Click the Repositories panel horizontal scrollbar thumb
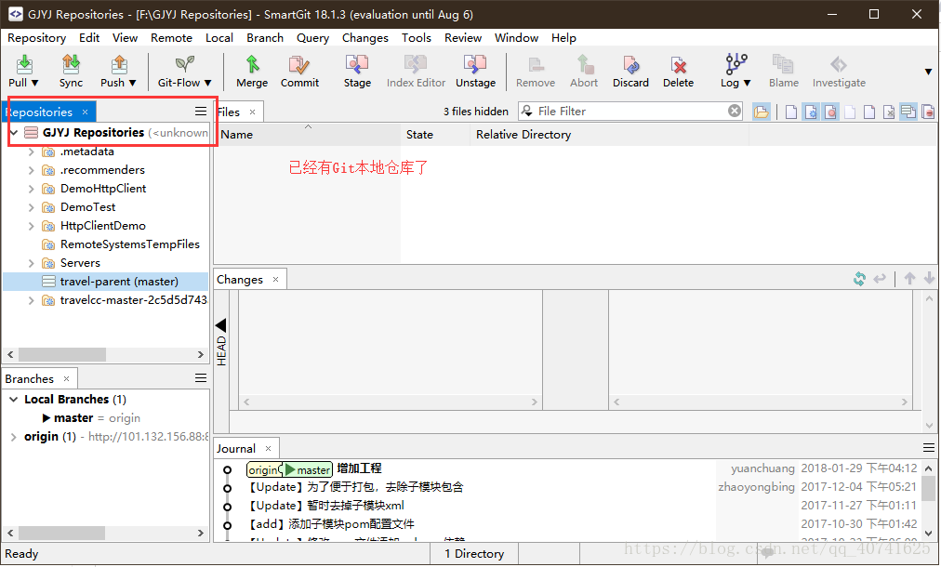This screenshot has height=567, width=941. tap(62, 354)
